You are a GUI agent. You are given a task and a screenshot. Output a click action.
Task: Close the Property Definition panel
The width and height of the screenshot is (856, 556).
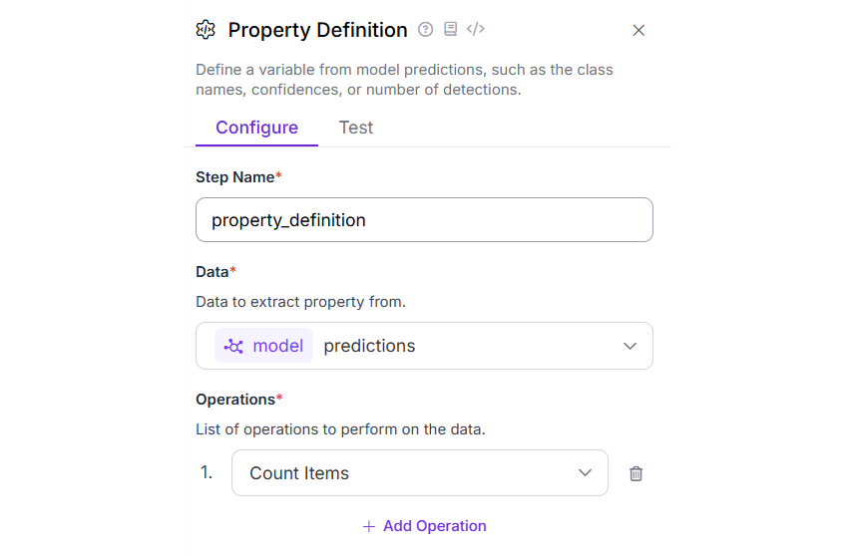639,31
